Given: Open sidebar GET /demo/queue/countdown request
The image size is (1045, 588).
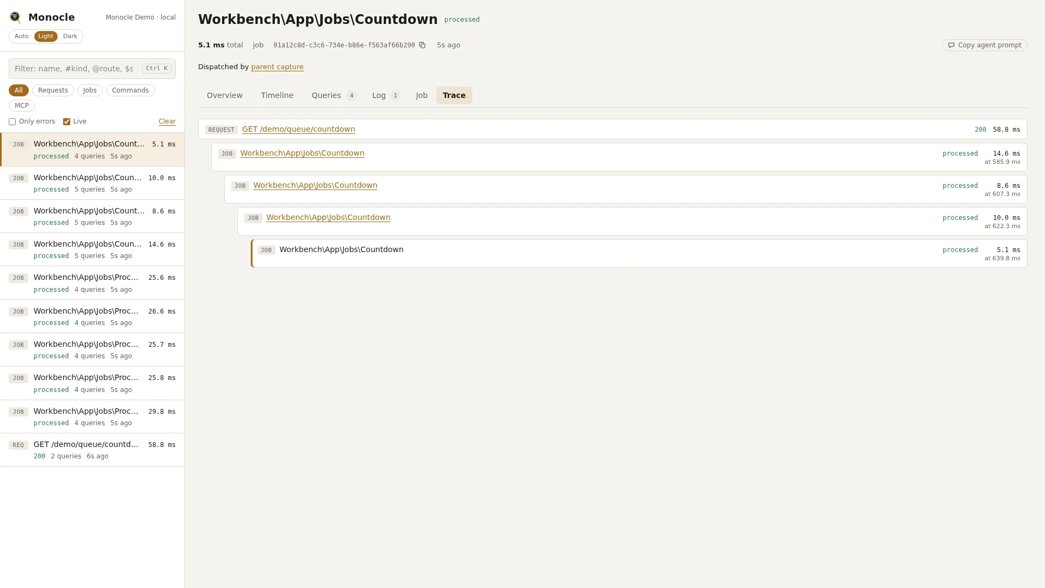Looking at the screenshot, I should (x=92, y=450).
